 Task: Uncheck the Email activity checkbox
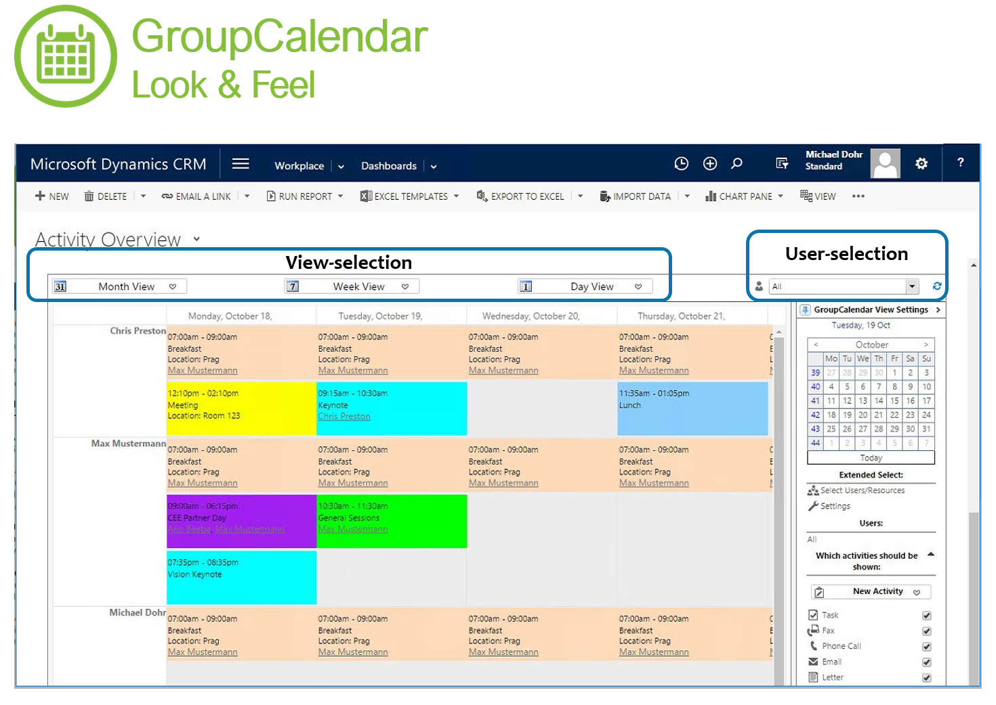pos(927,662)
